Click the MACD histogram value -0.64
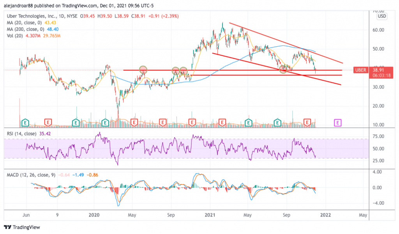 pos(64,175)
